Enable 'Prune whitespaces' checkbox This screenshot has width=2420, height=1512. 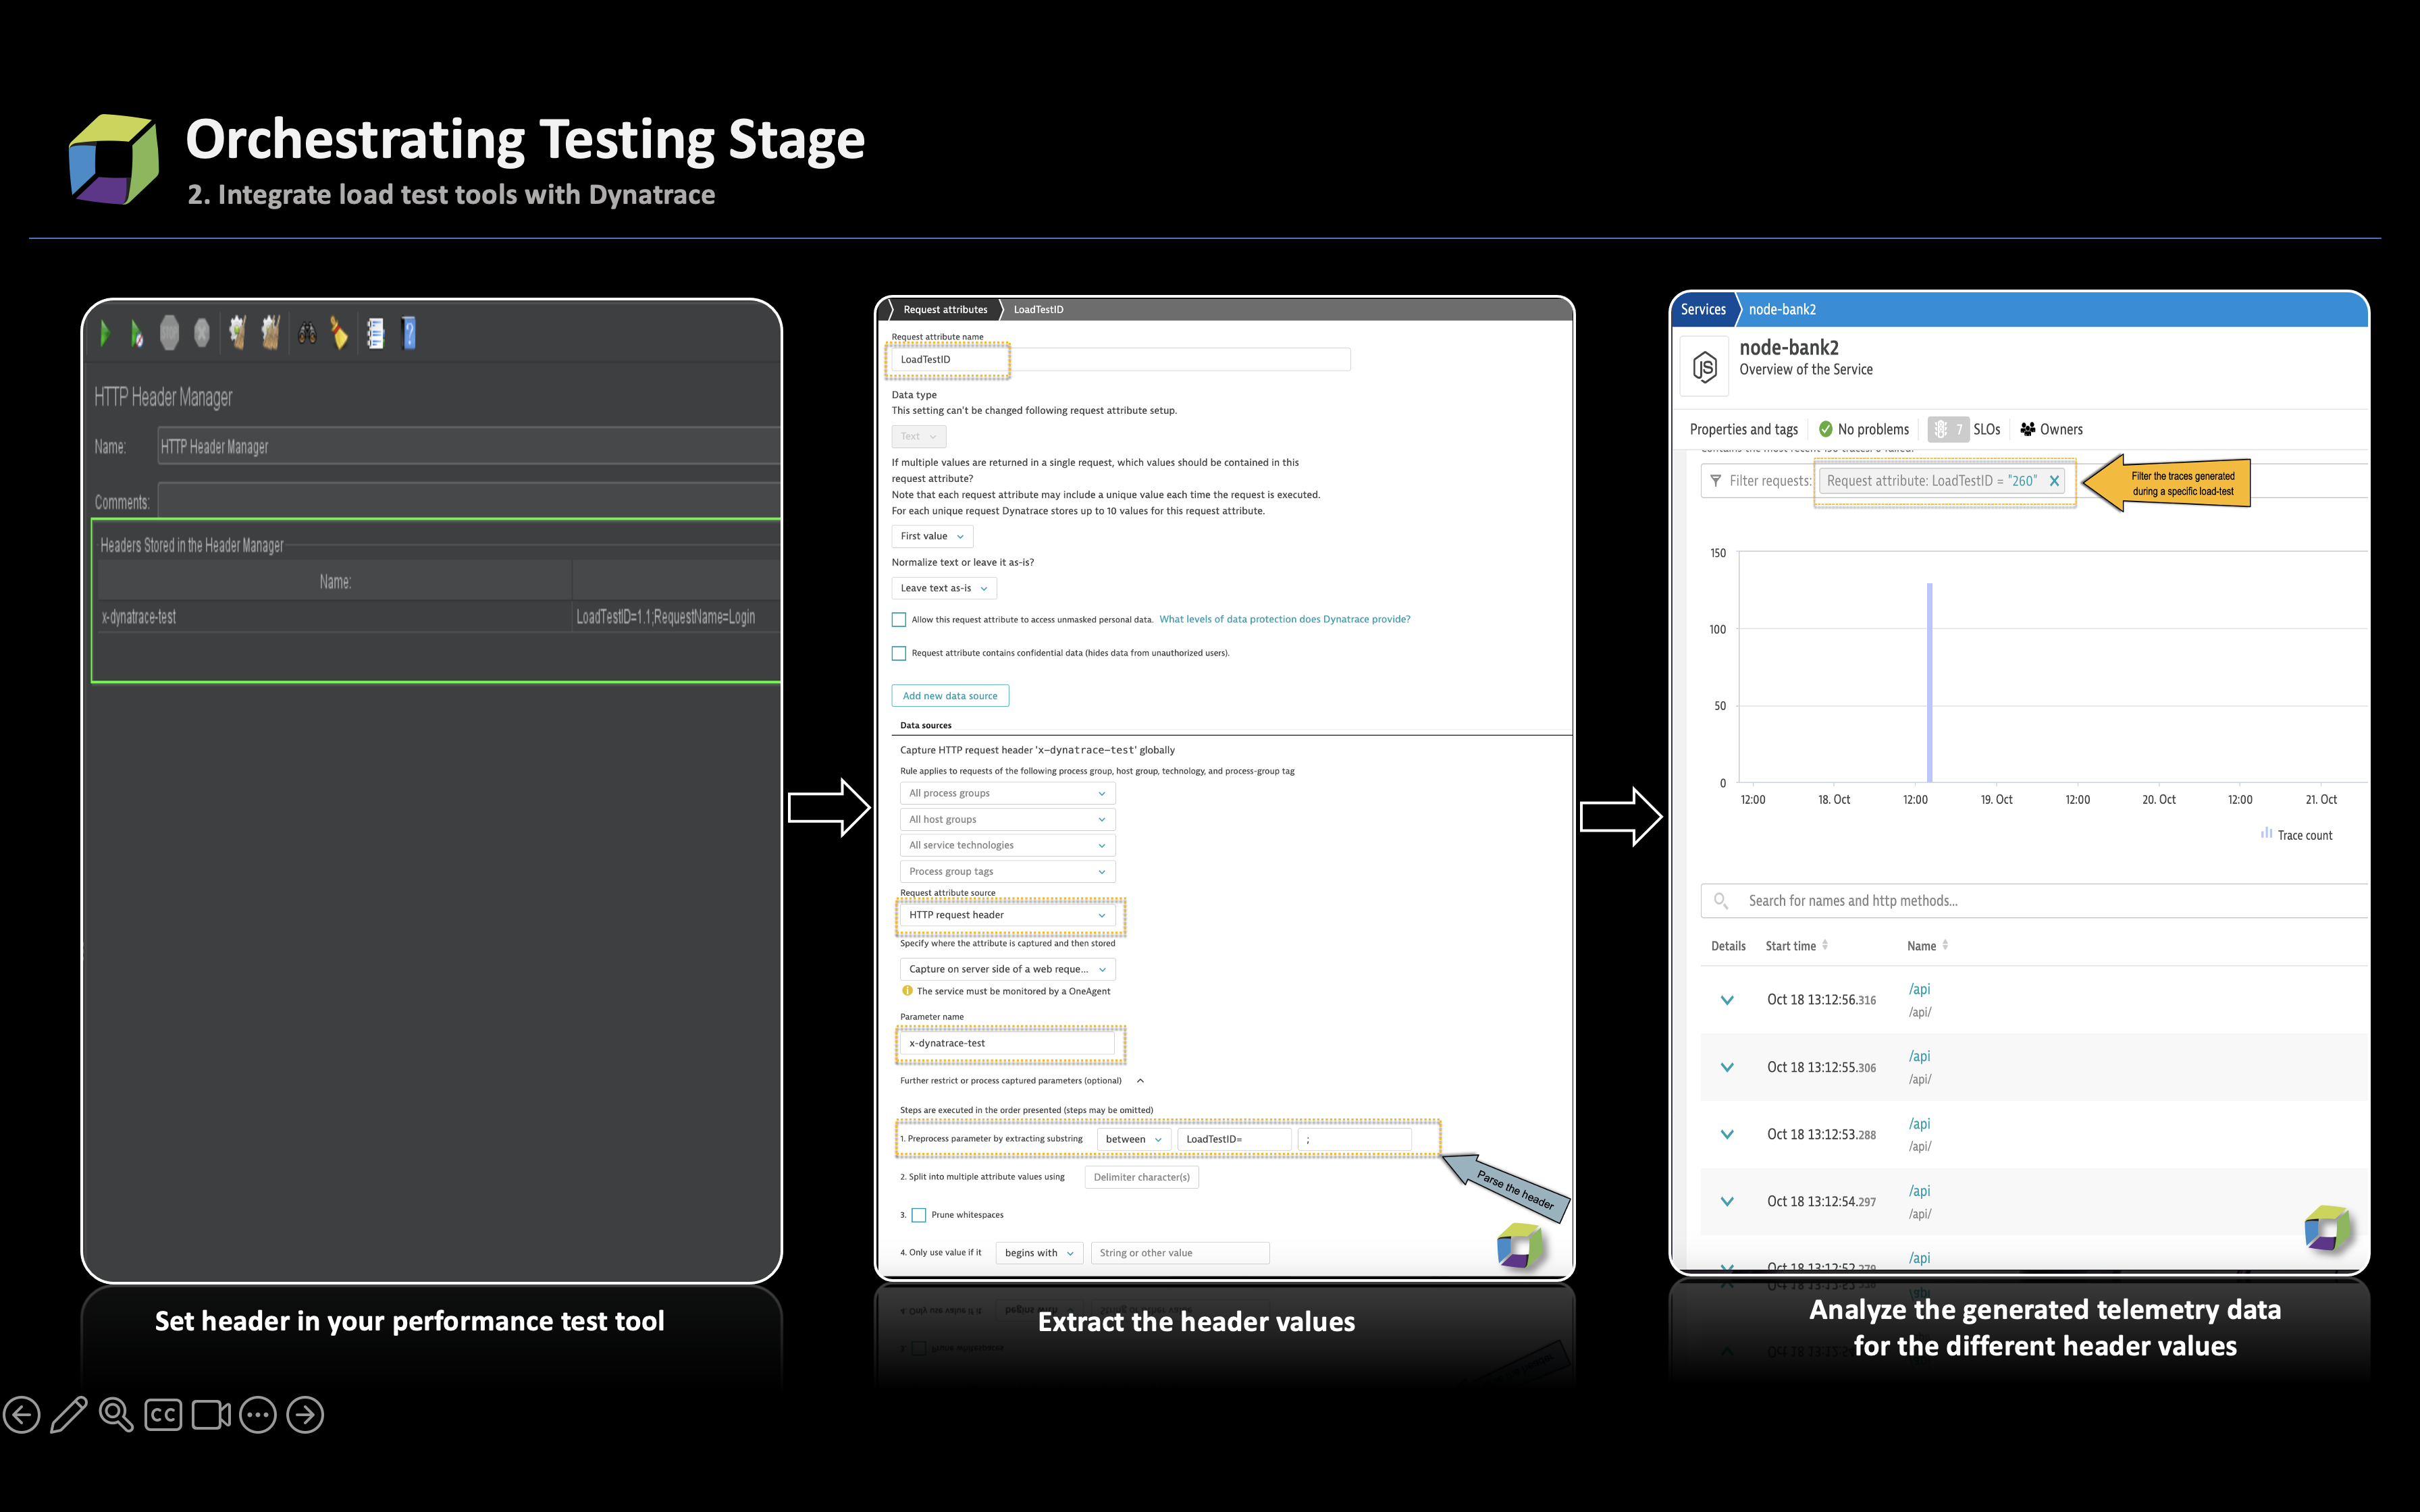pyautogui.click(x=919, y=1214)
